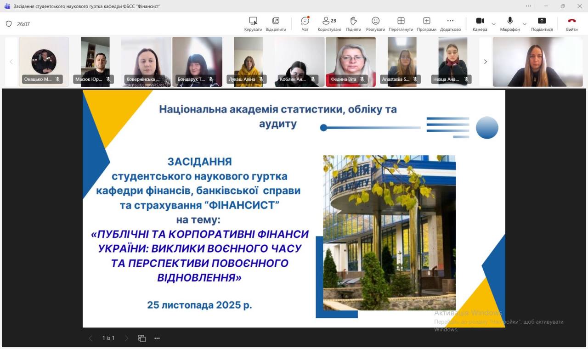588x349 pixels.
Task: Toggle the Мікрофон mute state
Action: pyautogui.click(x=510, y=23)
